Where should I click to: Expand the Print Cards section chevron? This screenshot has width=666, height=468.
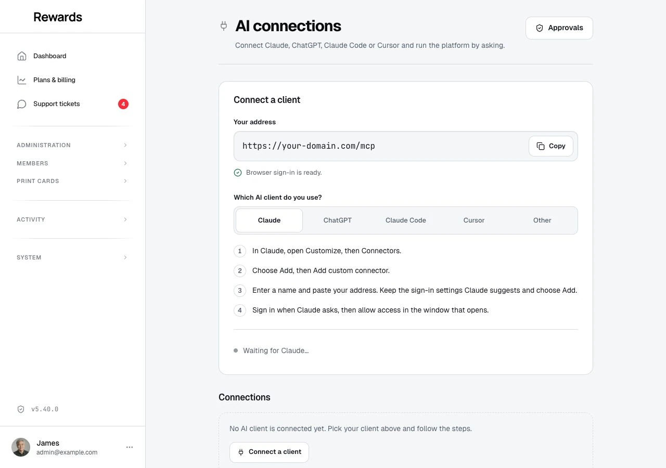125,181
